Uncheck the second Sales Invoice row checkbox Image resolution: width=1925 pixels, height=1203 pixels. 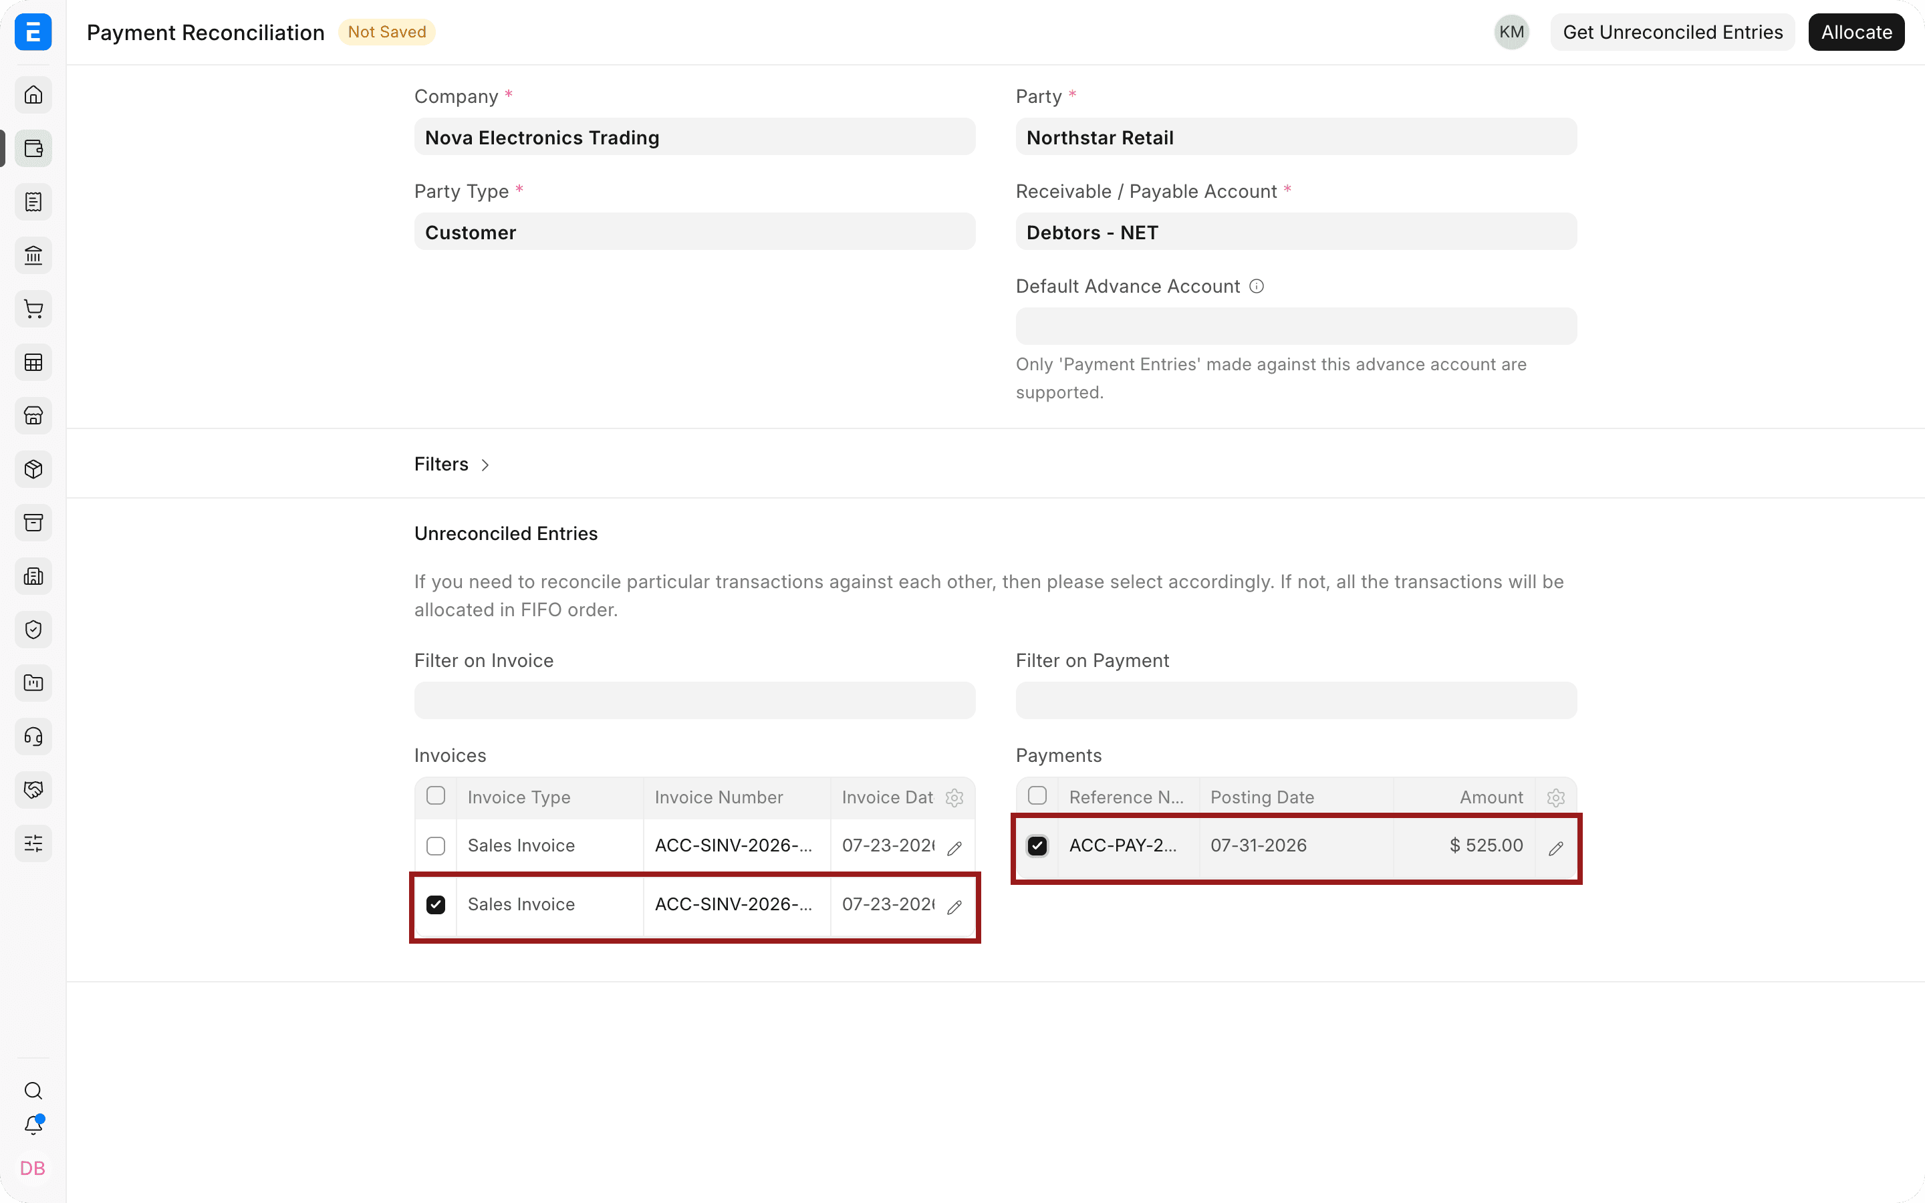tap(436, 904)
